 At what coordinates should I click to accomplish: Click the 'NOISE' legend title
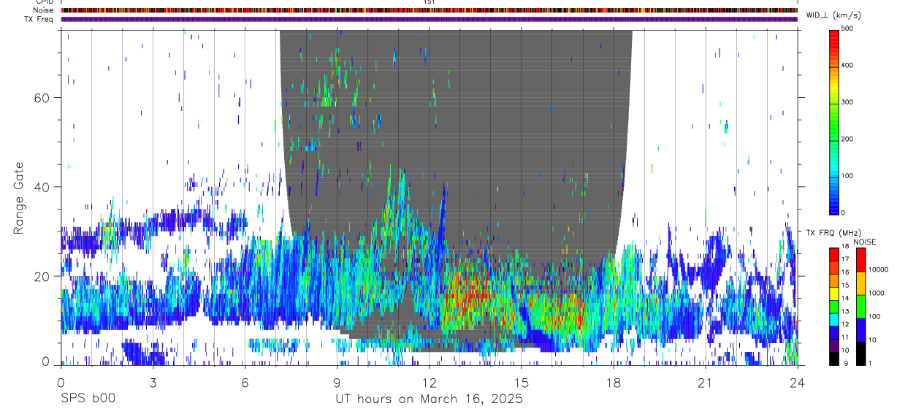864,242
